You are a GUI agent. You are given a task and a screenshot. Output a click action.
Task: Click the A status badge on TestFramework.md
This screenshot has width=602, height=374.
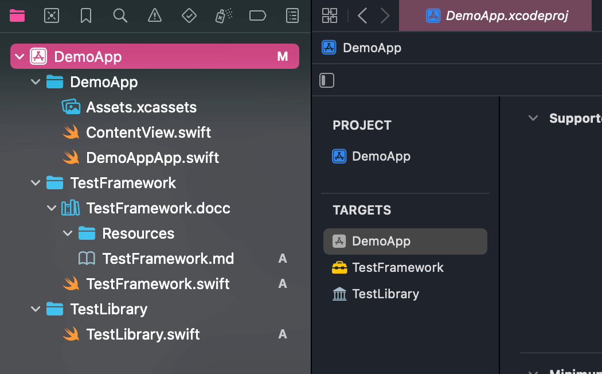[283, 259]
